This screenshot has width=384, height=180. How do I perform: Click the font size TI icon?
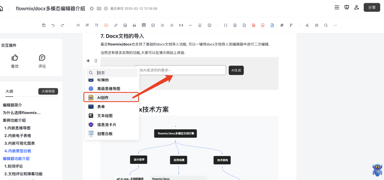tap(96, 25)
